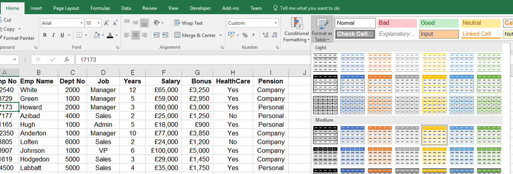
Task: Go to the Review tab
Action: coord(149,8)
